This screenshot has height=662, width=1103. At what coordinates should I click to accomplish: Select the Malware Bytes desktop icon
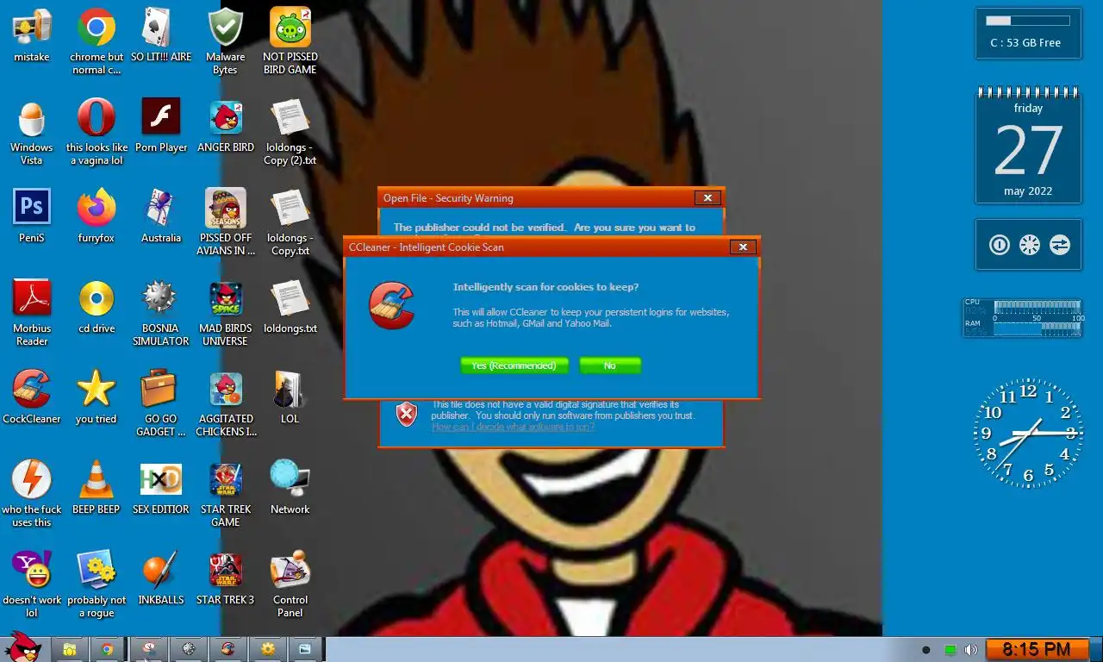[226, 41]
